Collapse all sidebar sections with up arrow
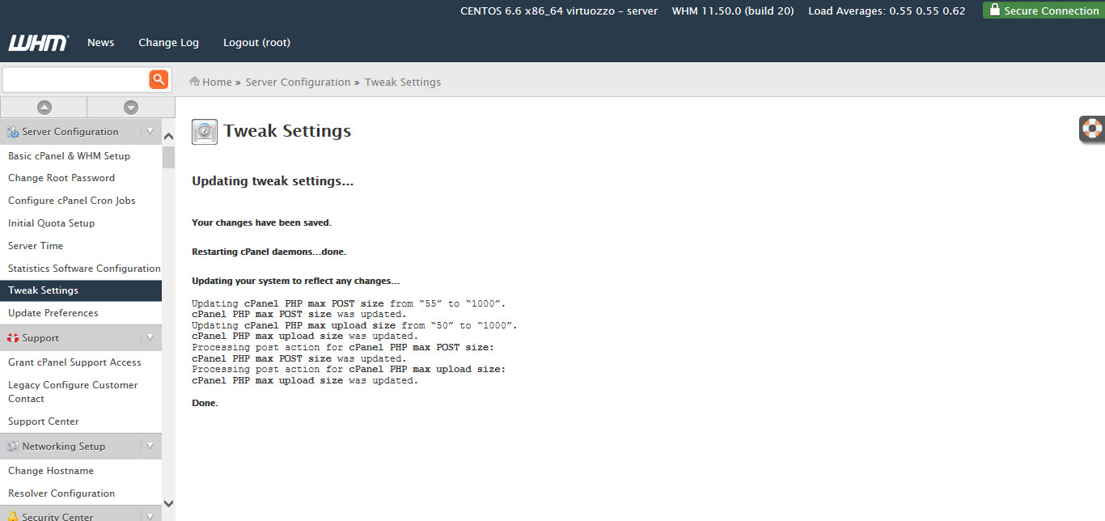The width and height of the screenshot is (1105, 521). [x=44, y=108]
